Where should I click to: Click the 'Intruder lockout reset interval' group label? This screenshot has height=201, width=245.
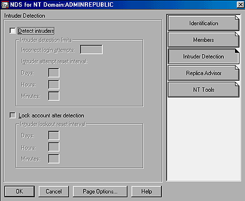click(x=53, y=124)
